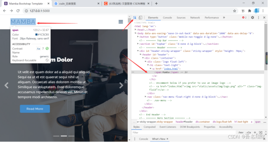Collapse the h1 text-light node
The image size is (268, 142).
(148, 65)
